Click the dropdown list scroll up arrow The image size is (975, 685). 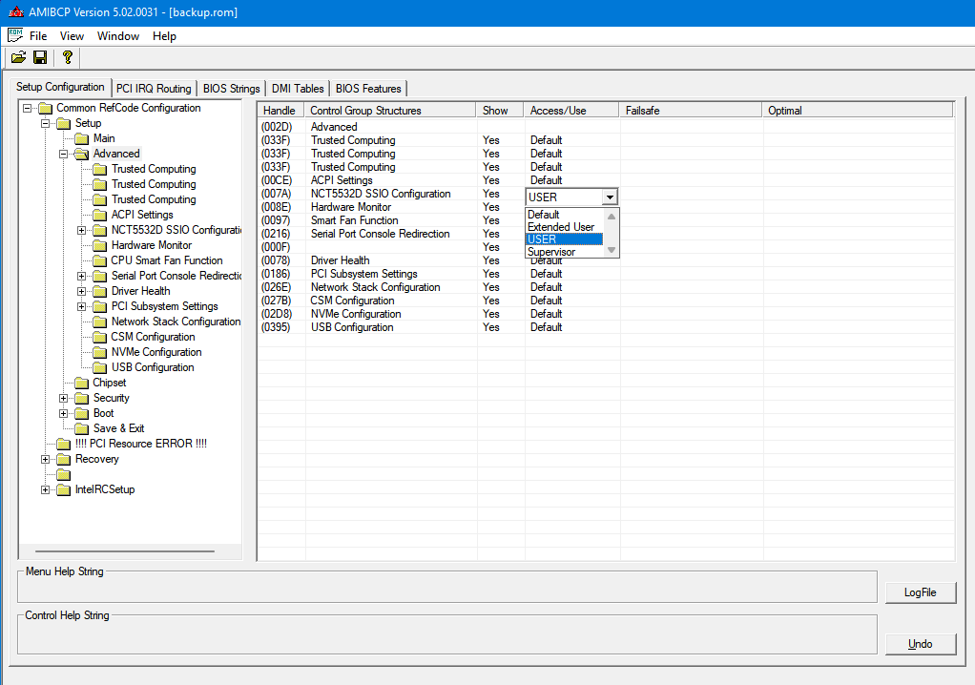click(612, 217)
